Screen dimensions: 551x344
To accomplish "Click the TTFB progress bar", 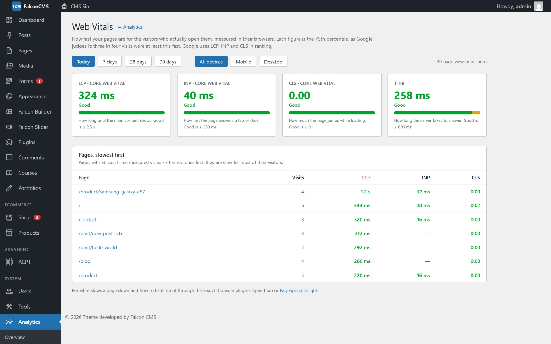I will pos(437,113).
